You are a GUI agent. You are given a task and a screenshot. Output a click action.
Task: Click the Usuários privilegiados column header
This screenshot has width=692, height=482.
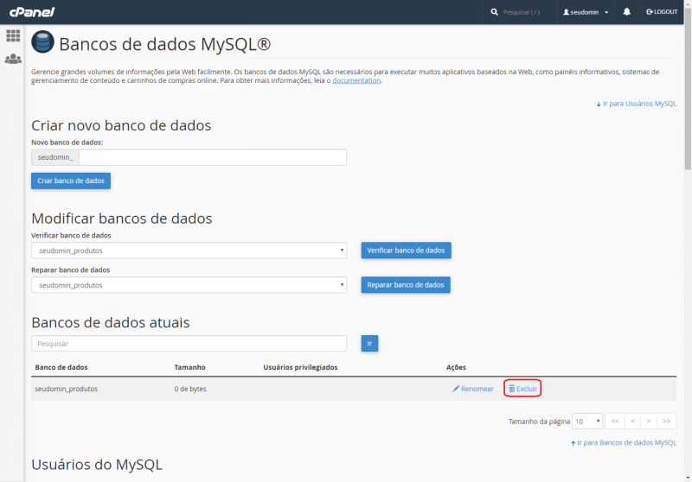pos(300,367)
